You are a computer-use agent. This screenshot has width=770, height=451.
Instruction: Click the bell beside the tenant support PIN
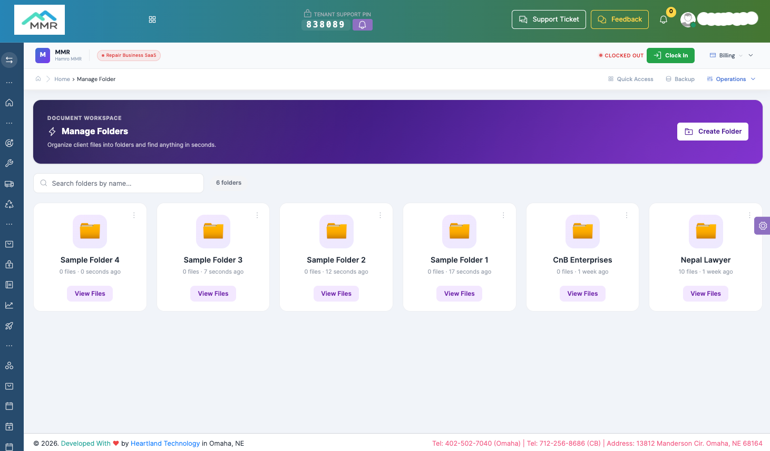point(363,25)
